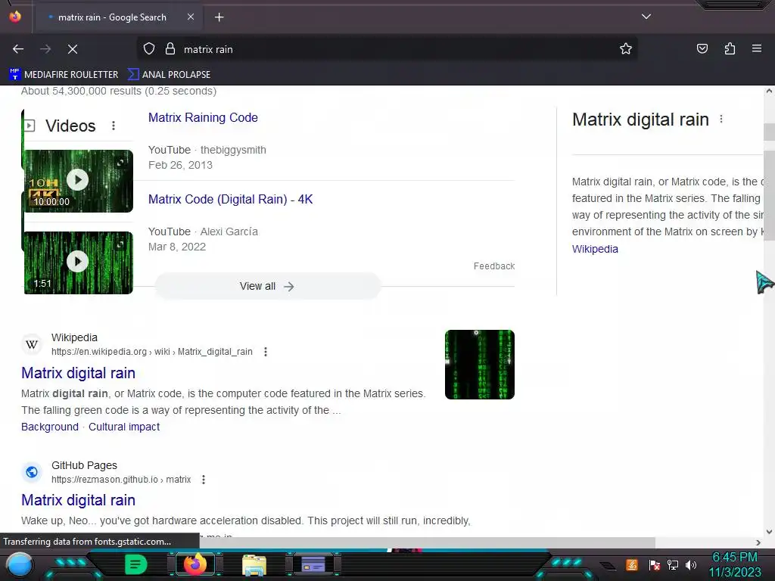The width and height of the screenshot is (775, 581).
Task: Open tracking protection shield icon
Action: point(149,49)
